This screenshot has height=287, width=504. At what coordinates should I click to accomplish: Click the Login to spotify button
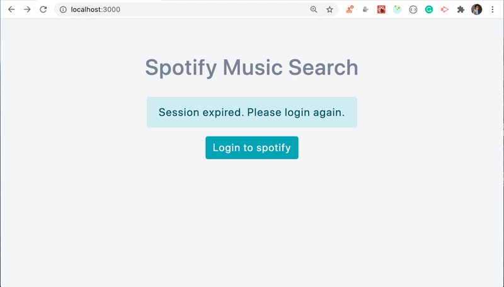251,148
